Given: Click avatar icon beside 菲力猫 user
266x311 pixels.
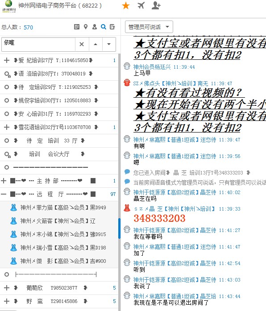Looking at the screenshot, I should 13,207.
